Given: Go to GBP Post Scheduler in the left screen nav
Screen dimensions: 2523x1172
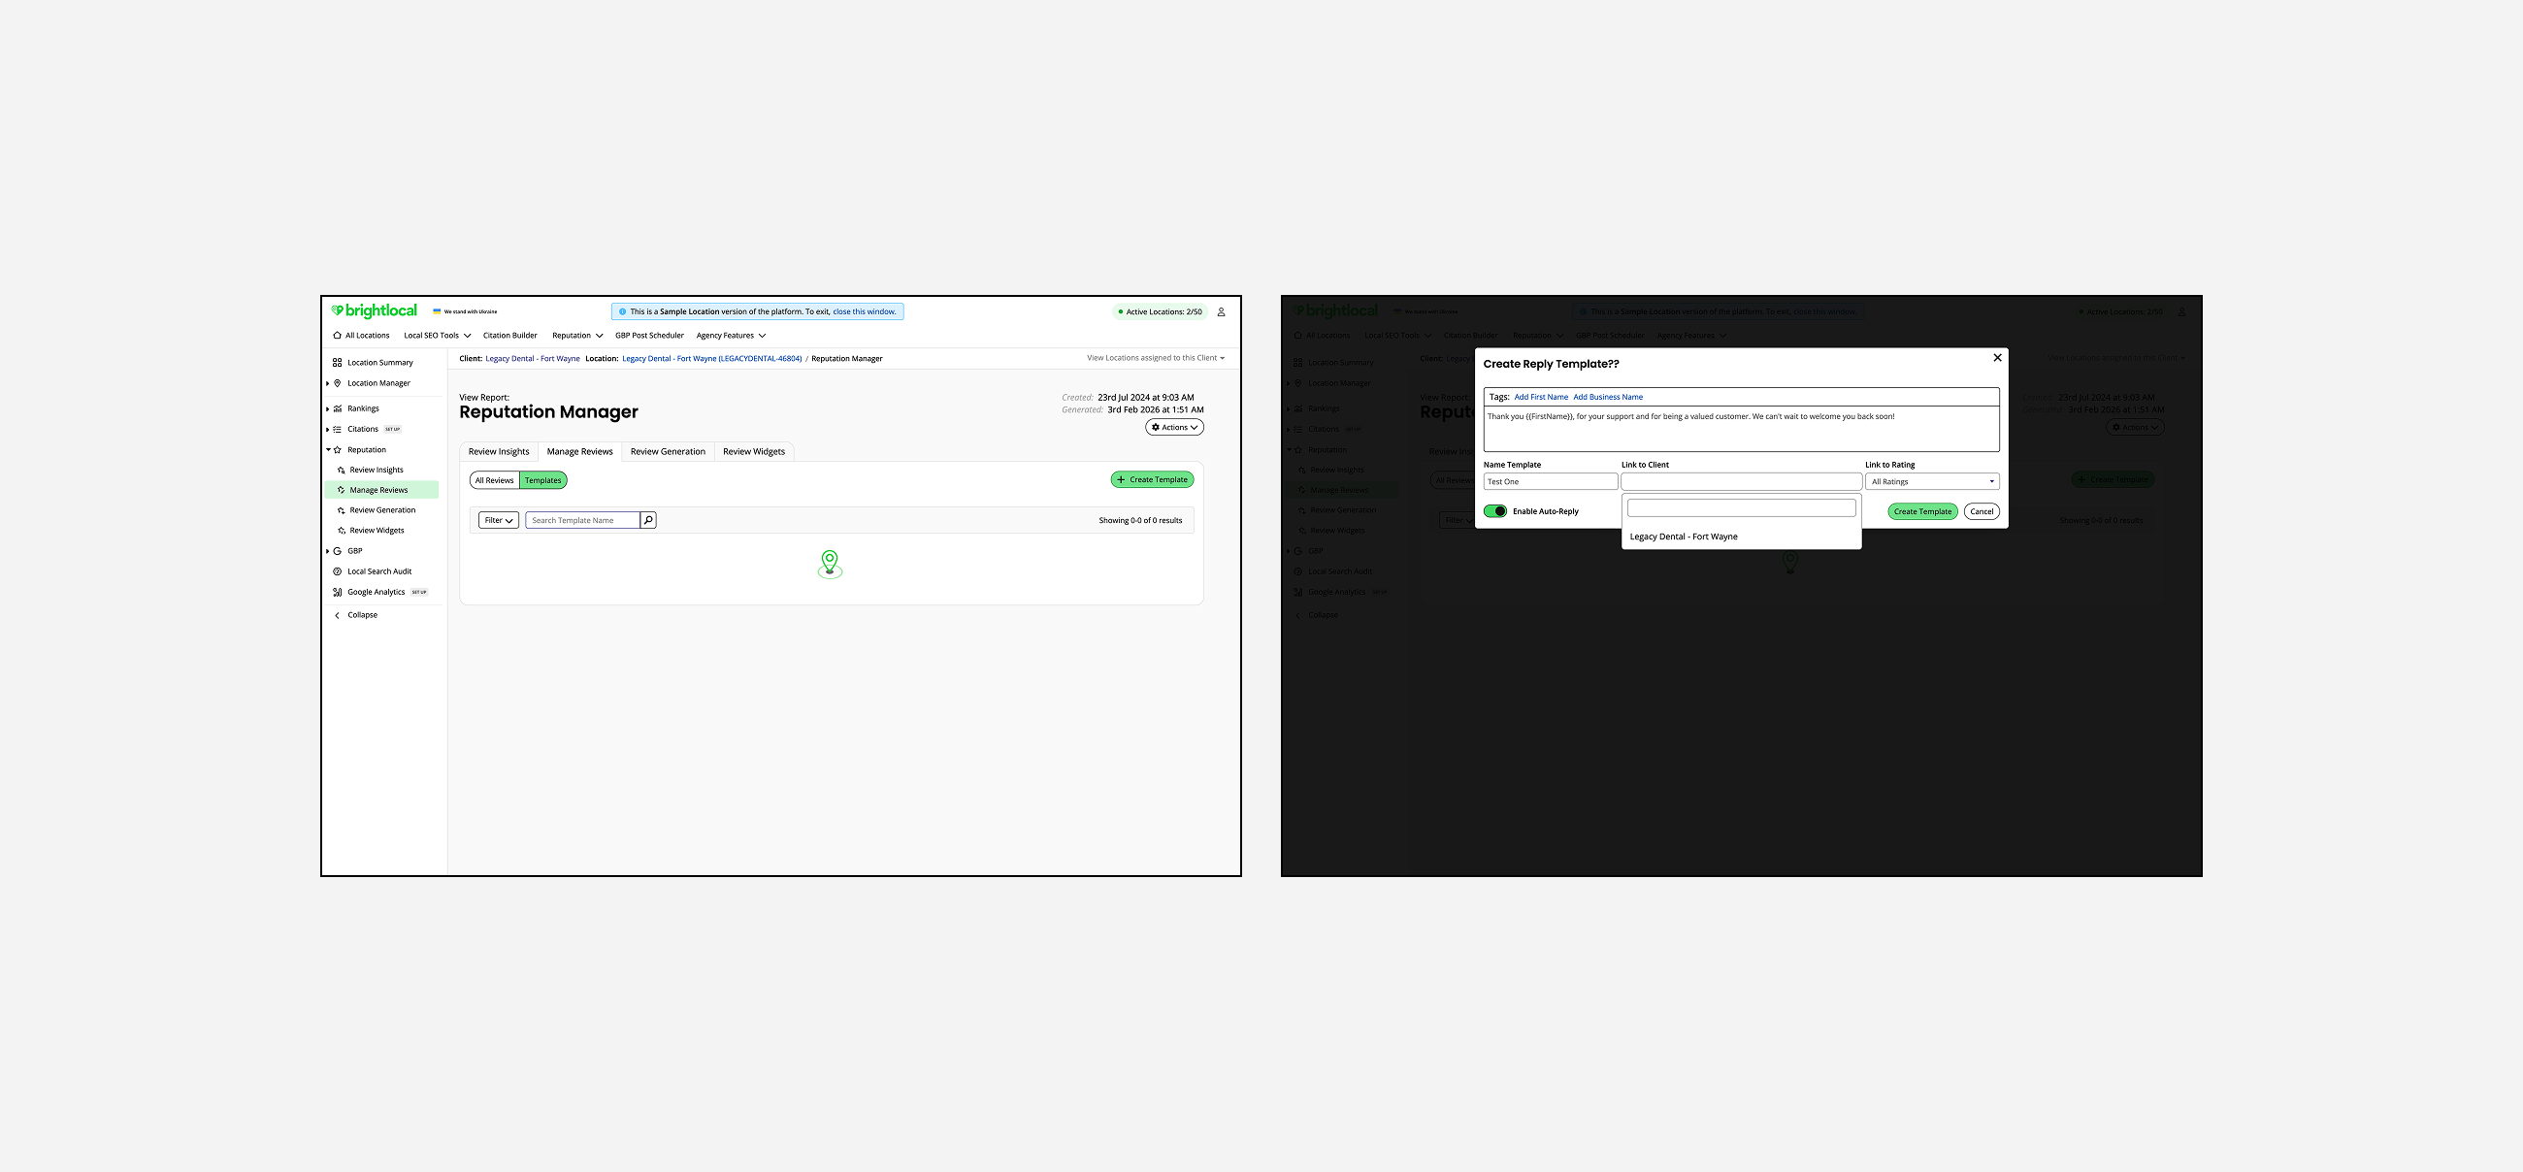Looking at the screenshot, I should [x=649, y=335].
